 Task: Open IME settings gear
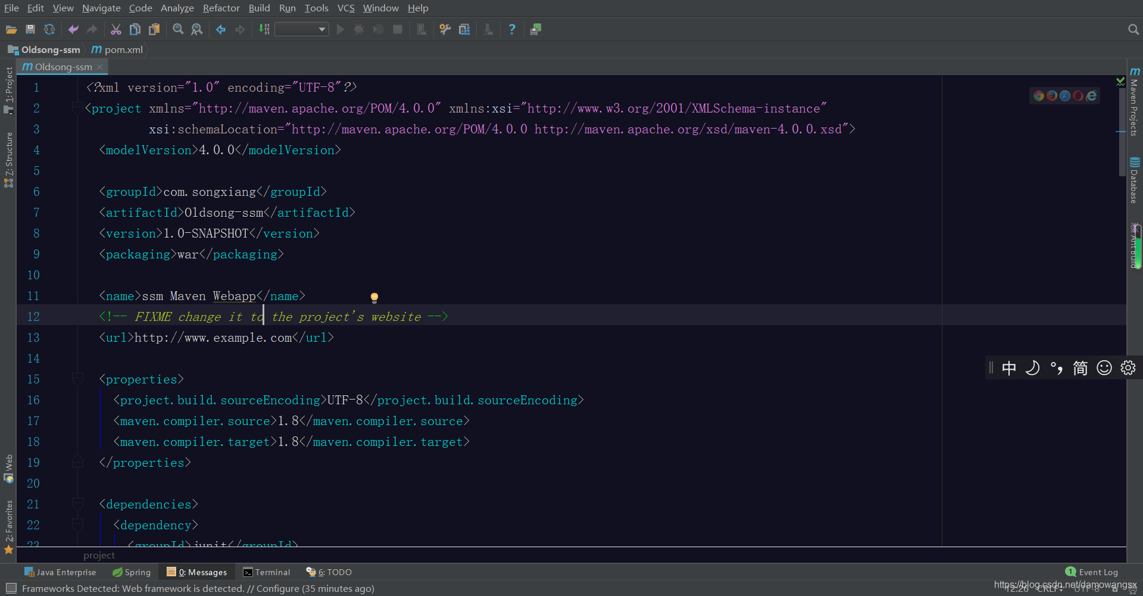1128,368
